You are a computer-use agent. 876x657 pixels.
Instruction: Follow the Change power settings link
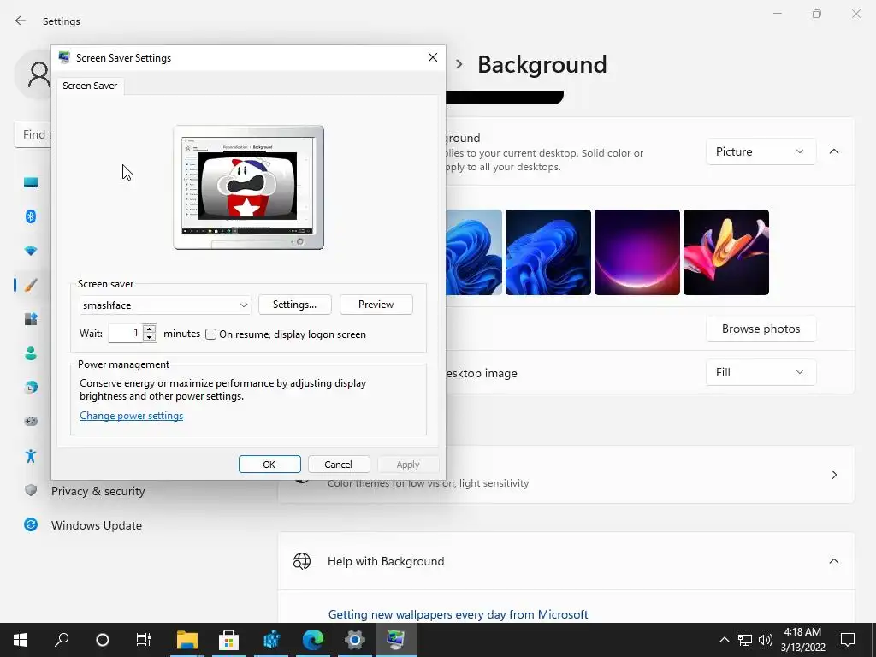click(x=131, y=416)
